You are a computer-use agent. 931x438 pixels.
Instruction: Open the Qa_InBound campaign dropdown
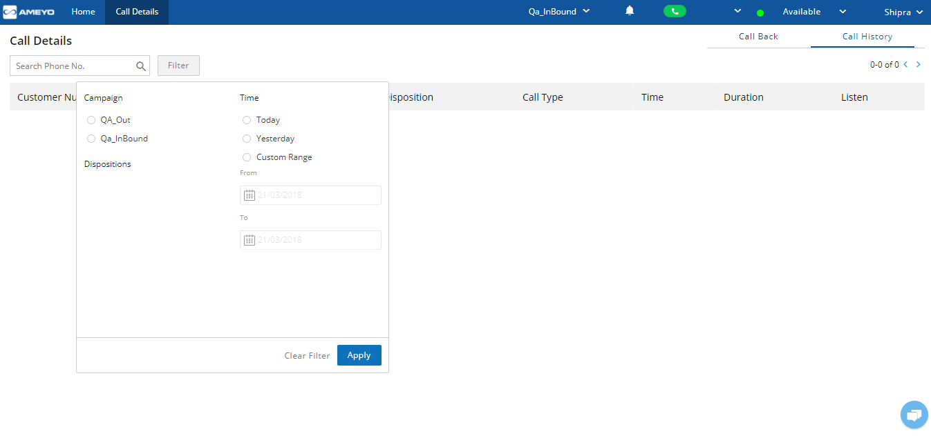click(558, 11)
